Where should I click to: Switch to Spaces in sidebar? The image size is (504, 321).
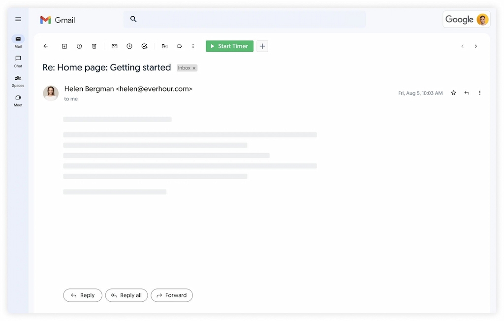coord(18,81)
